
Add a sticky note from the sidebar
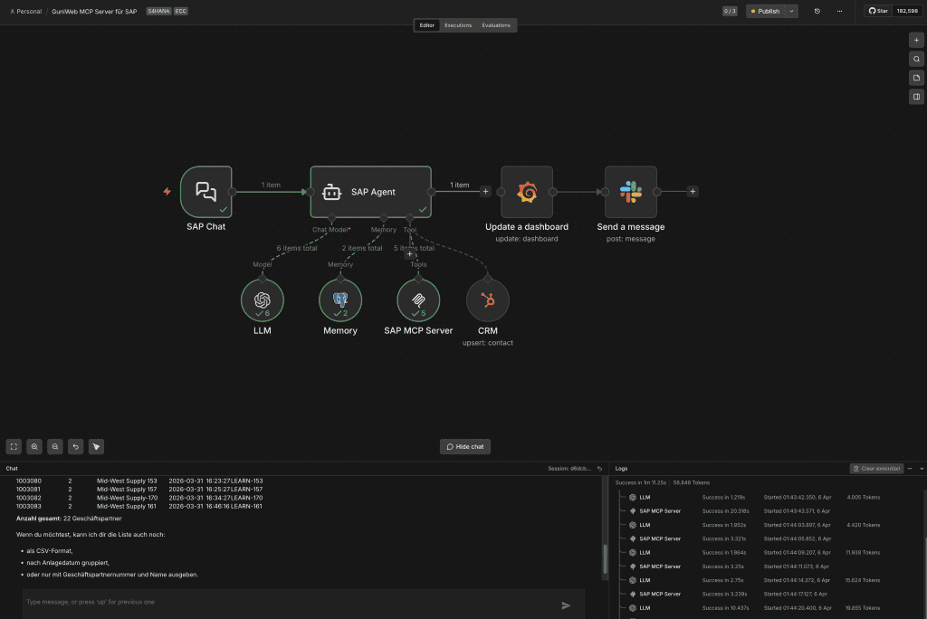click(x=916, y=78)
